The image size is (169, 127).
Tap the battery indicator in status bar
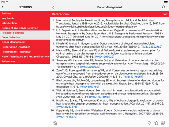[x=166, y=2]
